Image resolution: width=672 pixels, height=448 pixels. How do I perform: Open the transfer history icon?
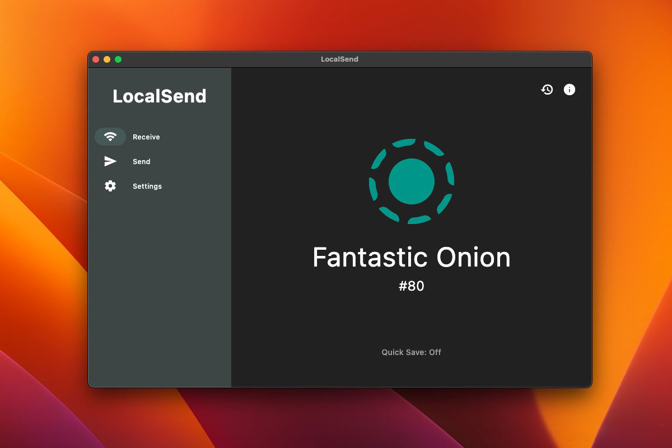click(547, 90)
